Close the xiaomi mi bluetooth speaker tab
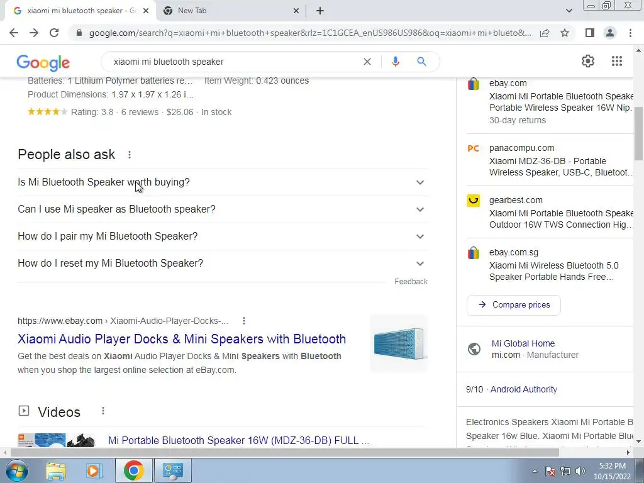This screenshot has width=644, height=483. pyautogui.click(x=146, y=11)
